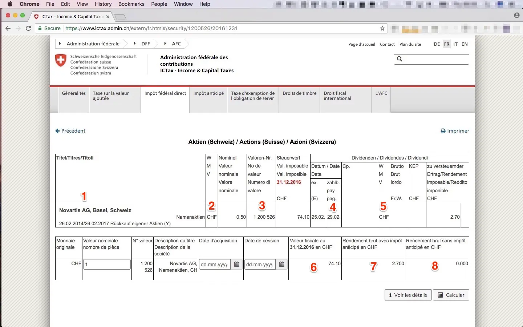This screenshot has height=327, width=523.
Task: Click the site search input field
Action: point(431,59)
